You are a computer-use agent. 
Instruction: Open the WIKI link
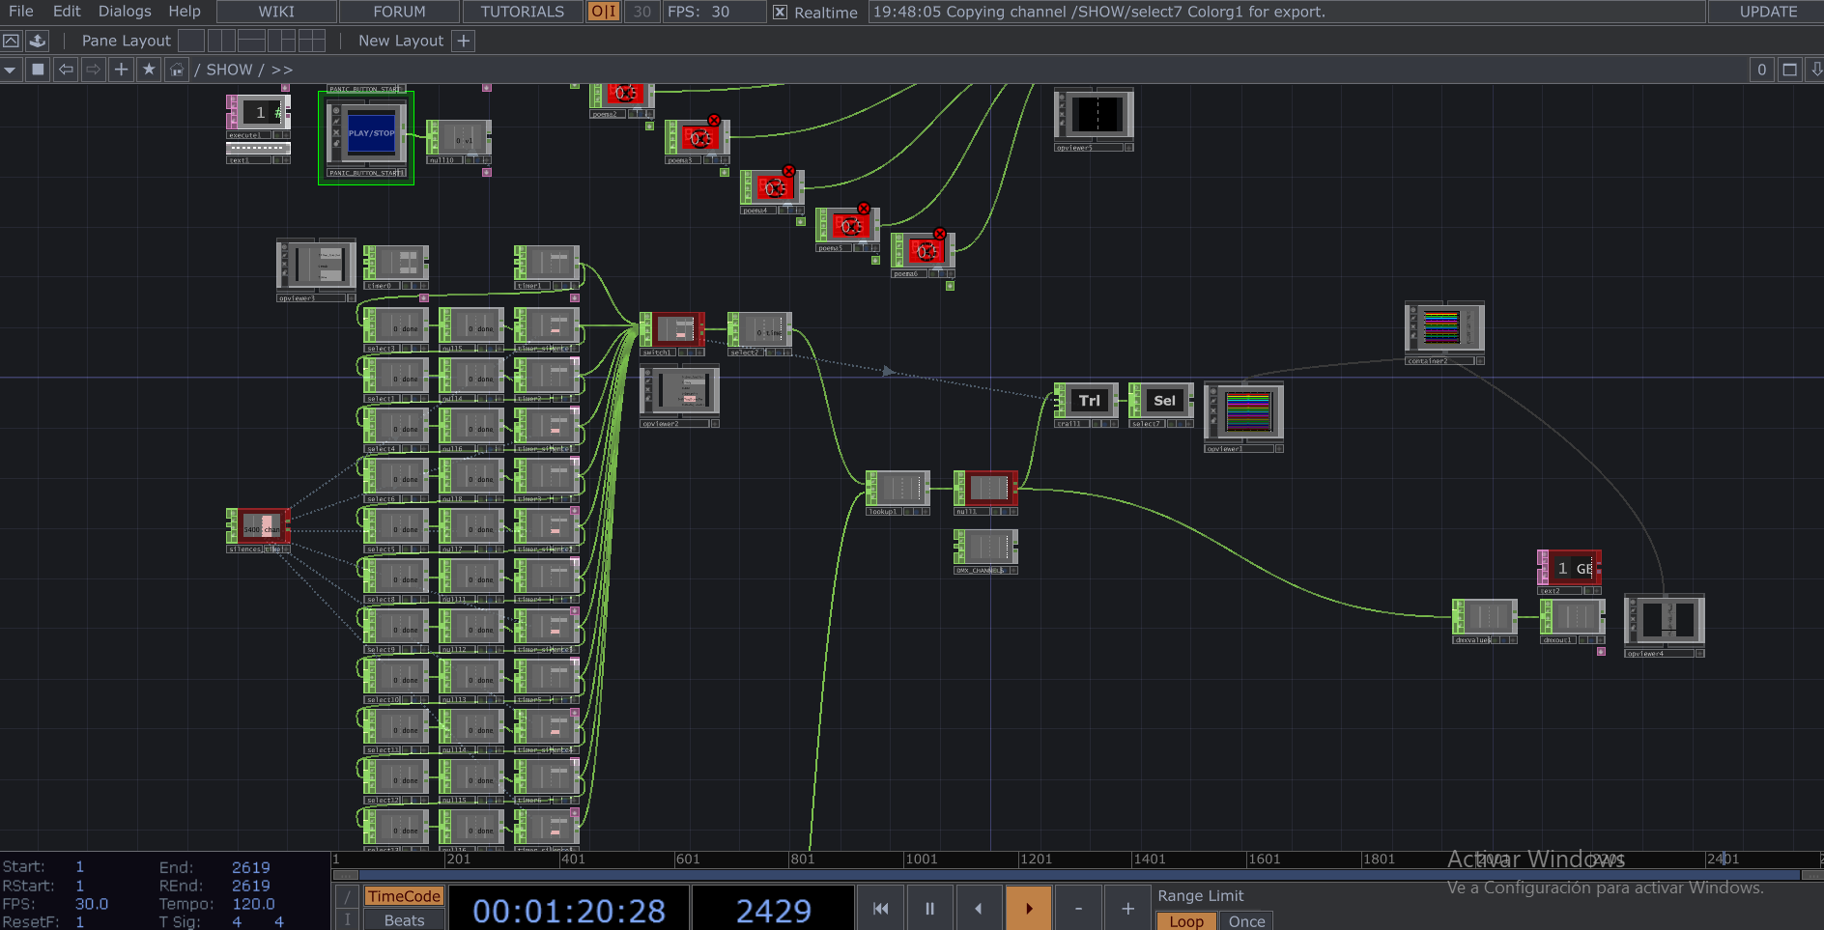pos(276,12)
